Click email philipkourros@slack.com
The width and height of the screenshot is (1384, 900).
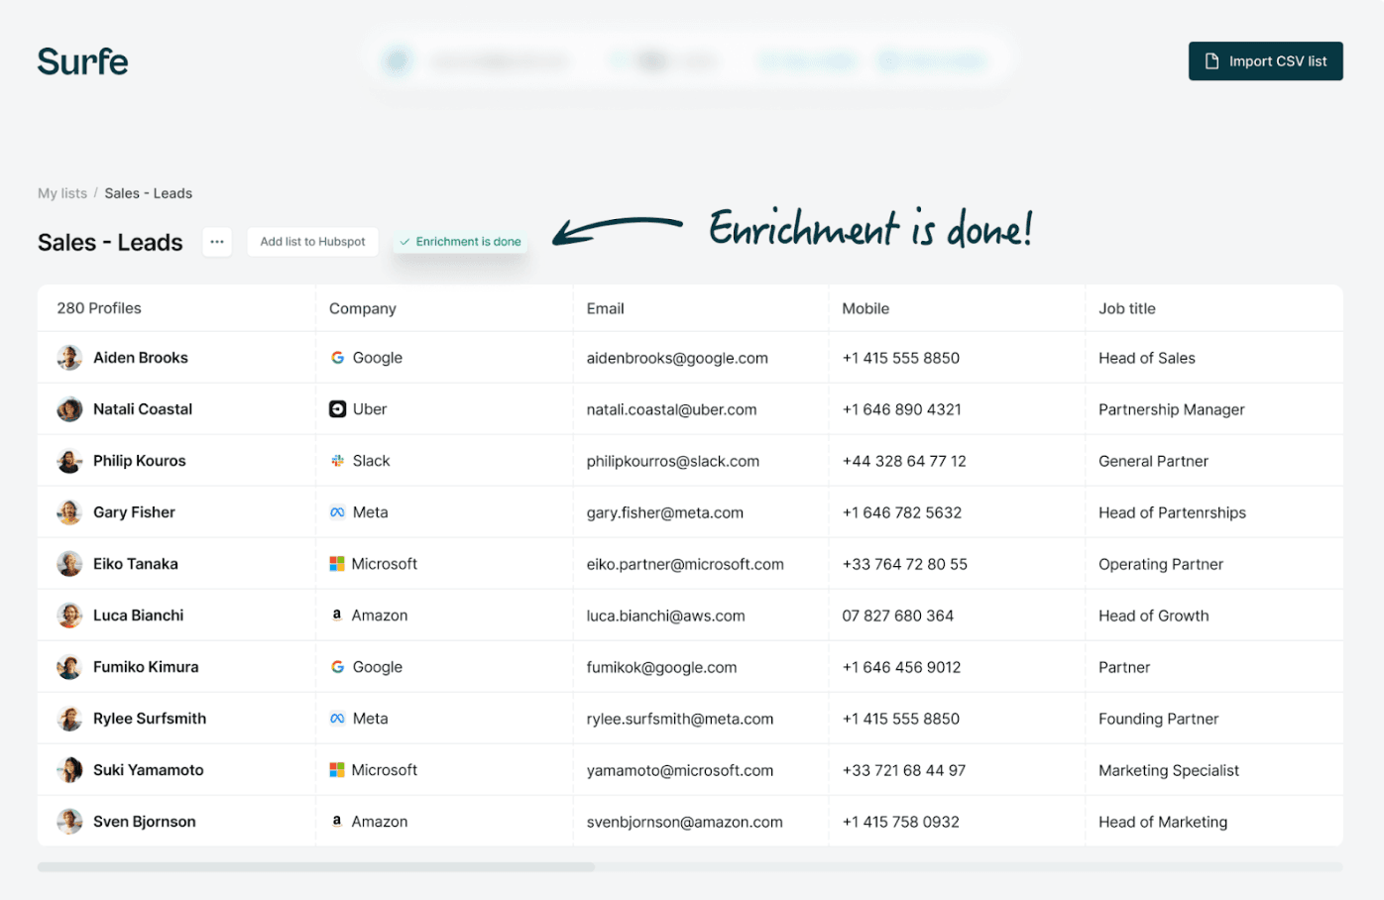[673, 461]
